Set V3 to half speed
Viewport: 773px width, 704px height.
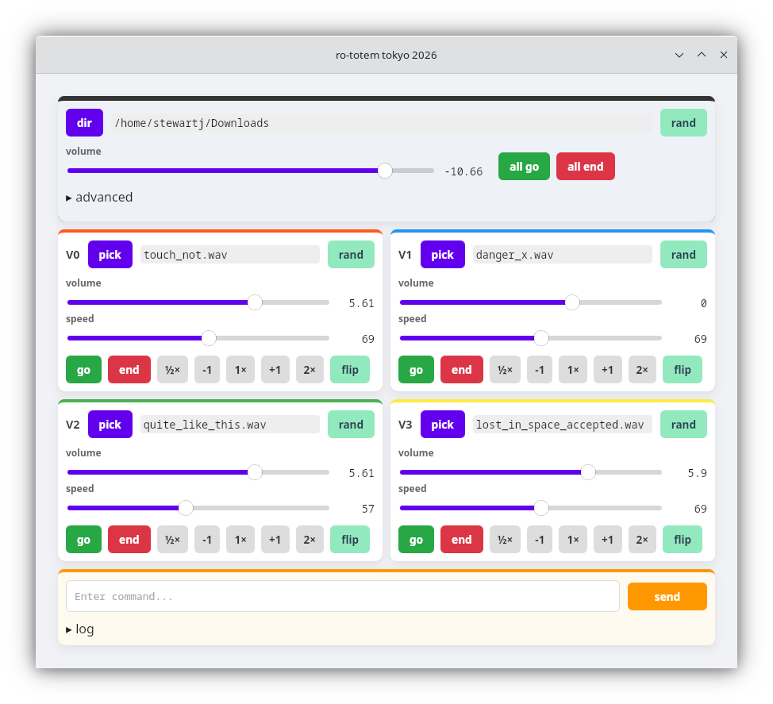pos(506,540)
